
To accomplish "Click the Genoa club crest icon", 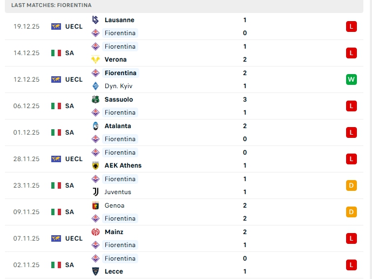I will click(96, 205).
